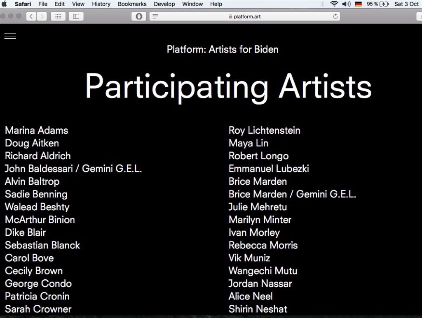This screenshot has width=422, height=318.
Task: Select Richard Aldrich from the list
Action: [38, 156]
